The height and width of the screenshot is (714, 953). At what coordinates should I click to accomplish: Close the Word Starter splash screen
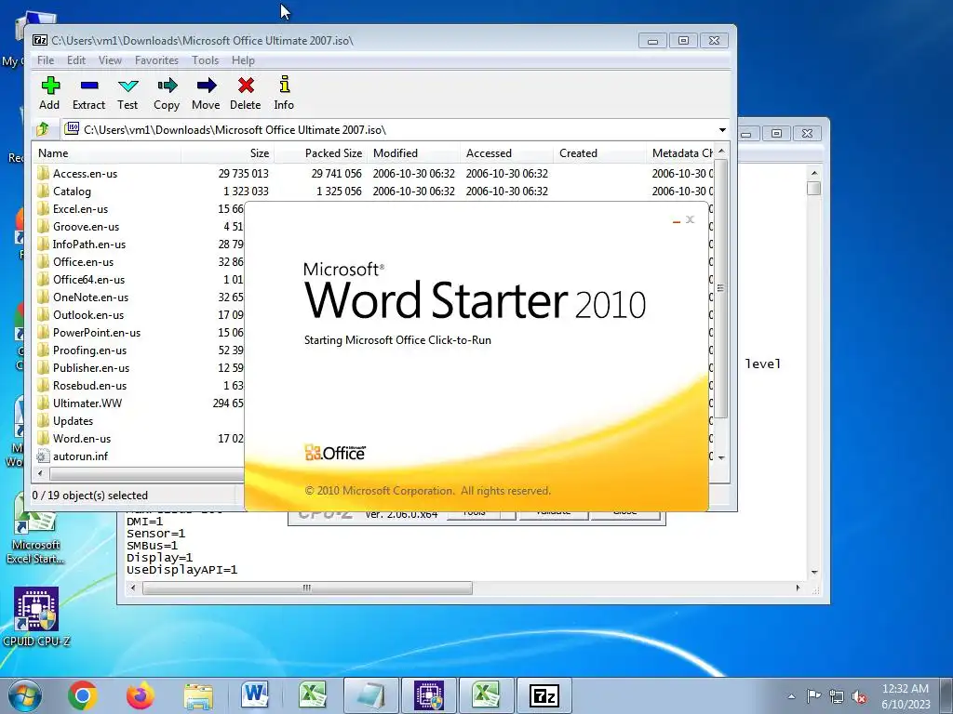690,219
